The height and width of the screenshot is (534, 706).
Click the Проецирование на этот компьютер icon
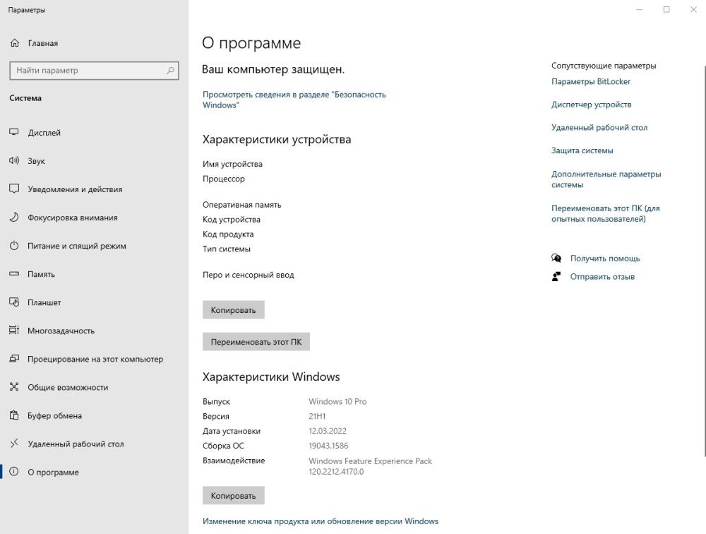point(14,359)
